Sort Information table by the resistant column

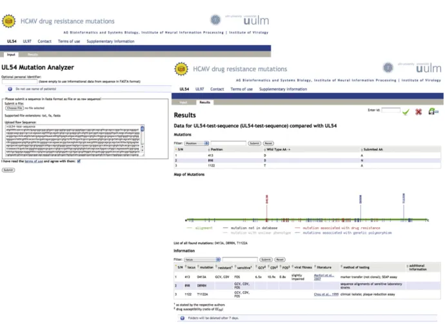224,267
